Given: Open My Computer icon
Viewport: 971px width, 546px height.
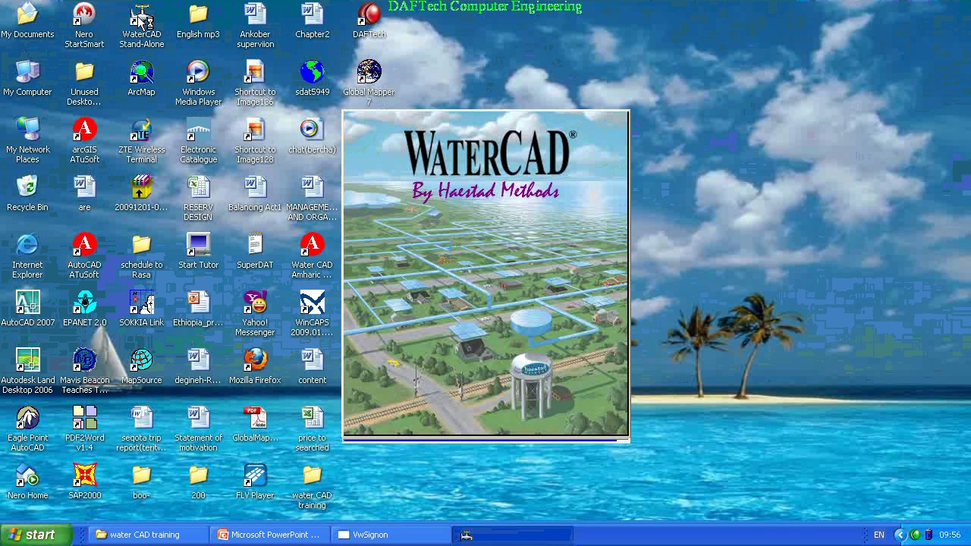Looking at the screenshot, I should 27,72.
